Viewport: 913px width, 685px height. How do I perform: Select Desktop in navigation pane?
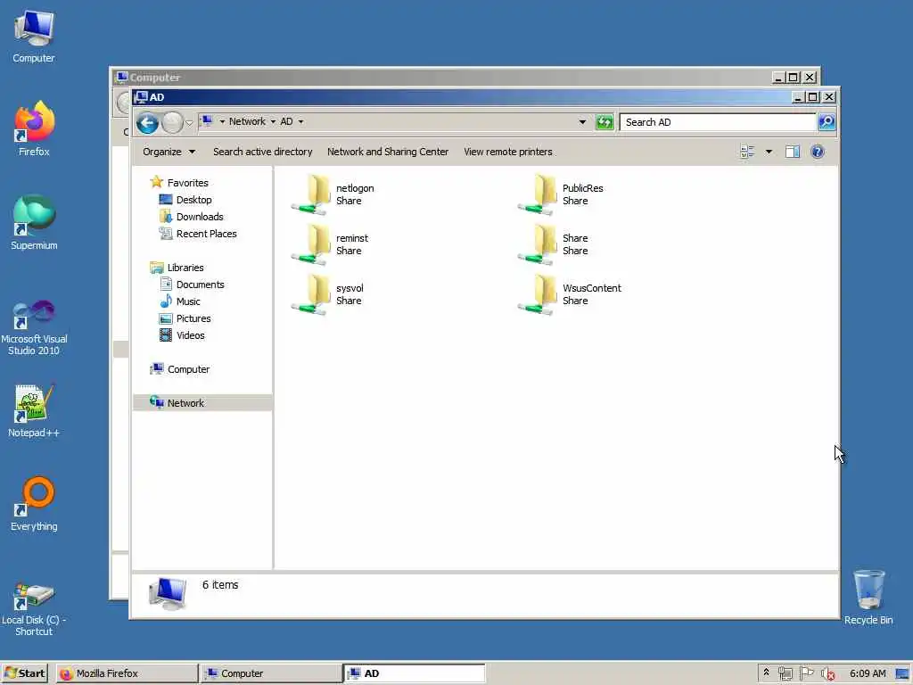point(185,200)
